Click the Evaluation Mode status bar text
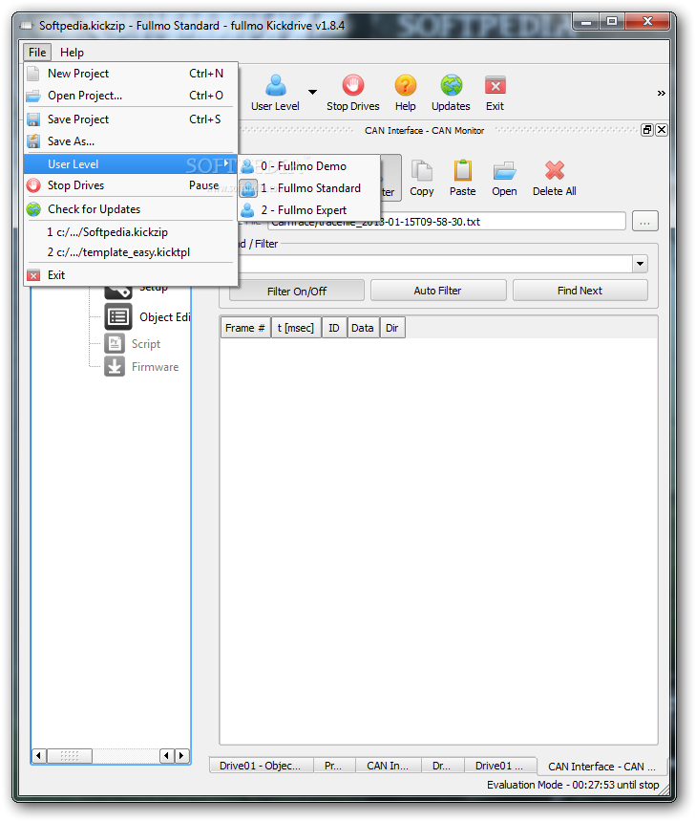Image resolution: width=696 pixels, height=822 pixels. [573, 785]
